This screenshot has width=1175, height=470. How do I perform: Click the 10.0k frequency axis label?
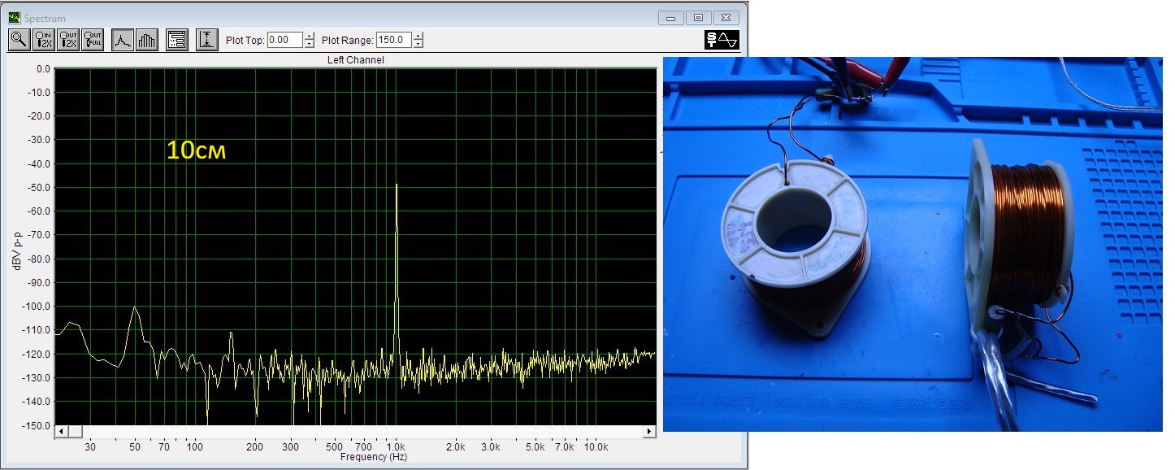(x=596, y=447)
